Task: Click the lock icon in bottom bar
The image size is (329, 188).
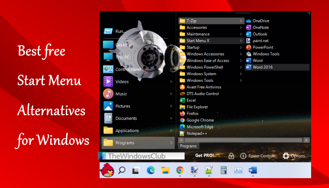Action: point(231,156)
